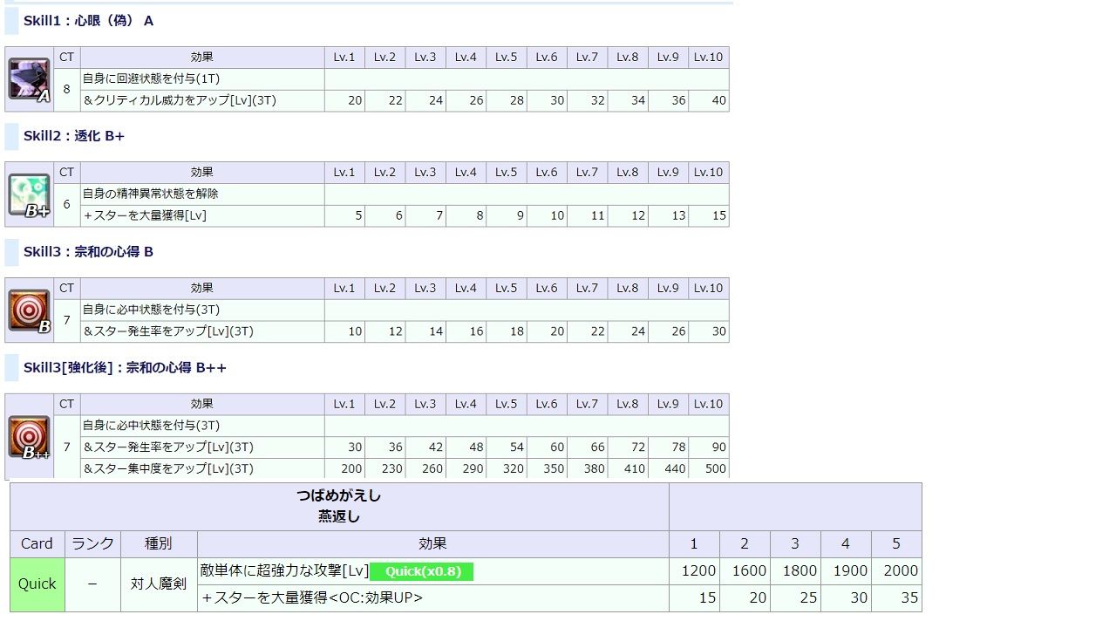The height and width of the screenshot is (628, 1116).
Task: Click critical power value 40 at Lv.10
Action: 718,101
